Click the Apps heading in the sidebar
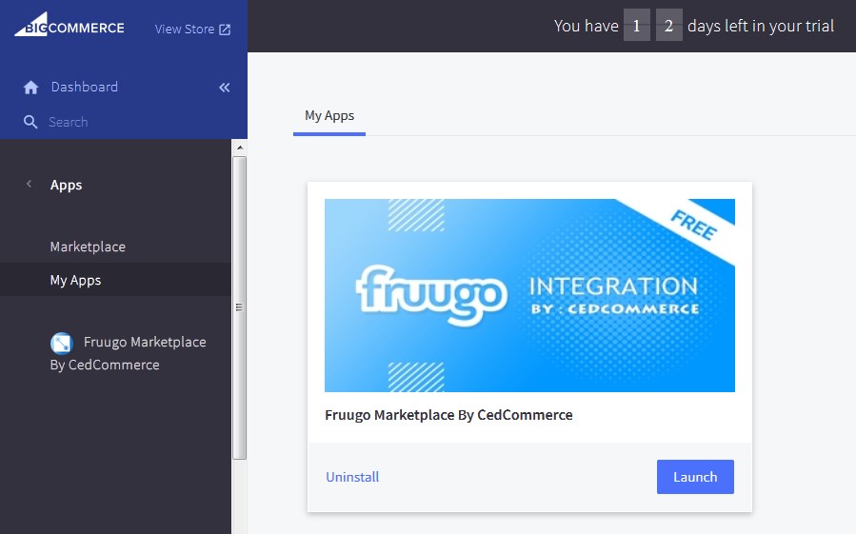856x534 pixels. point(66,185)
